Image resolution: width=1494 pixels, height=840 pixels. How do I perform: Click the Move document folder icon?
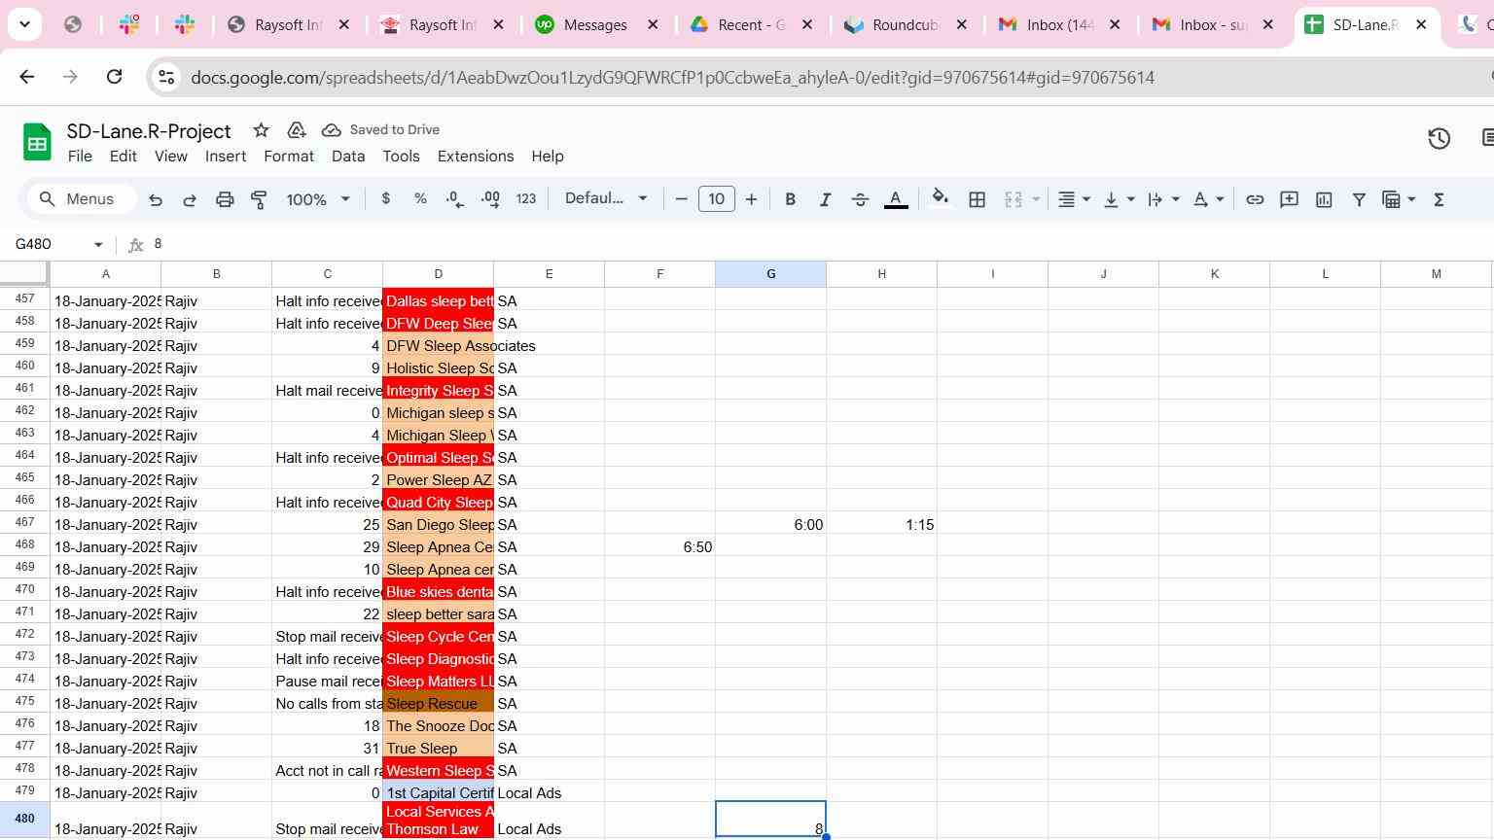297,130
